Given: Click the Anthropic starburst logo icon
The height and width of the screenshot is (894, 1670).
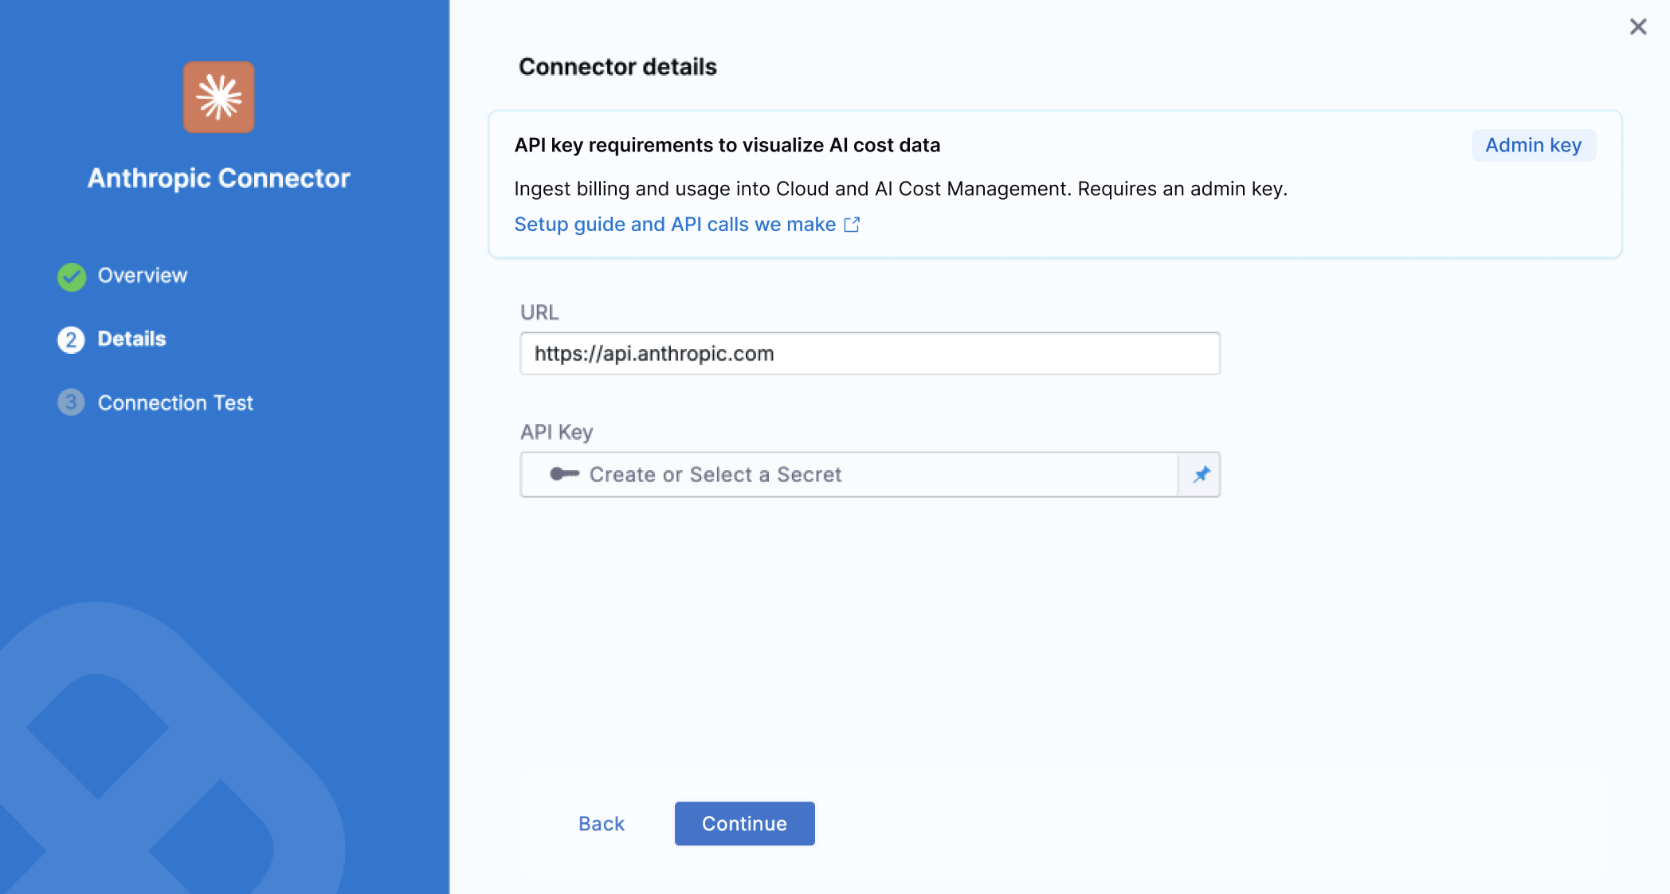Looking at the screenshot, I should point(219,97).
